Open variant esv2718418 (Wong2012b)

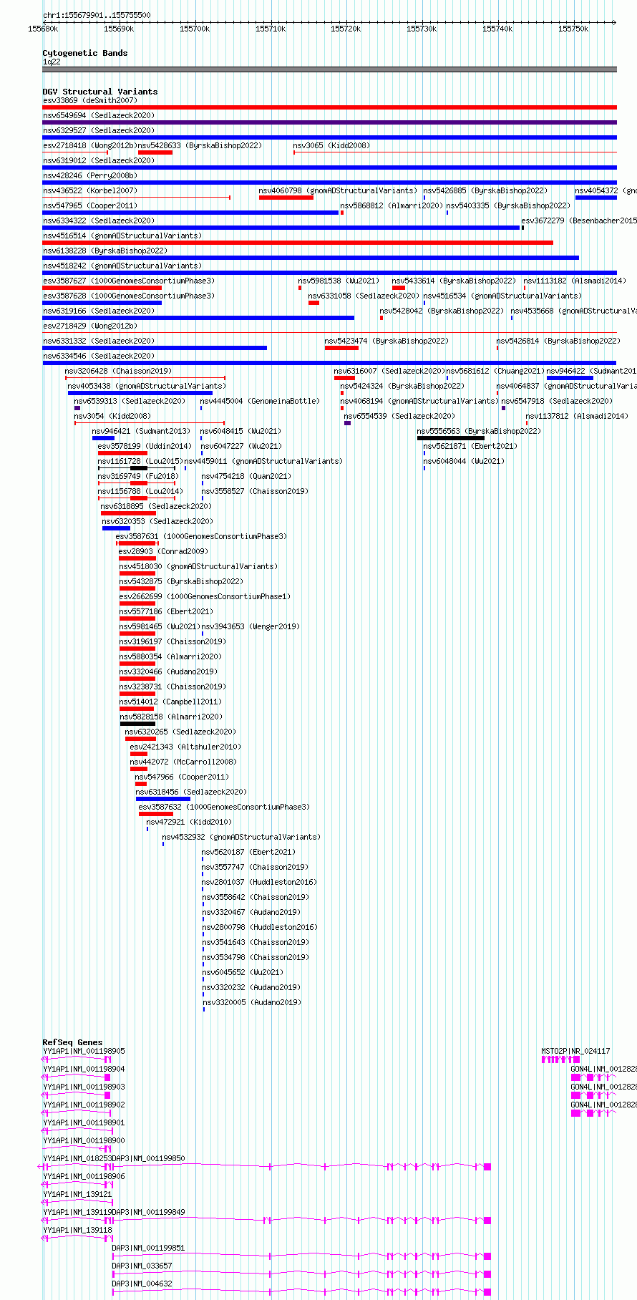click(89, 145)
